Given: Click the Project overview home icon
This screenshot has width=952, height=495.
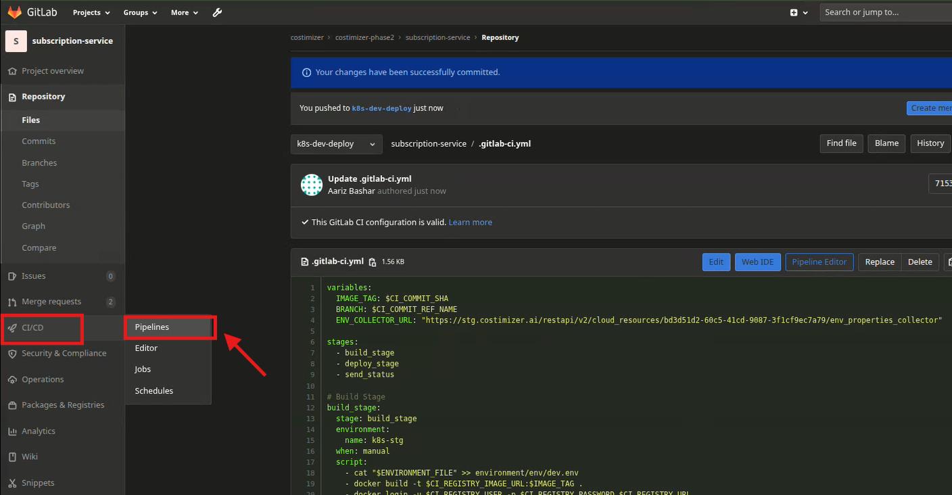Looking at the screenshot, I should point(12,71).
